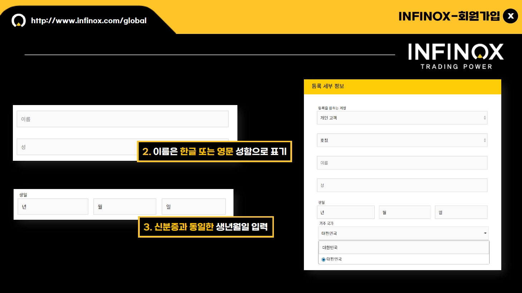
Task: Click the enlarged 월 birthday field on the left
Action: point(125,207)
